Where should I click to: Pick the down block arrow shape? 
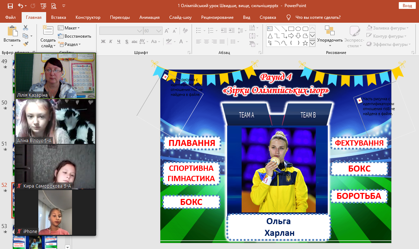[x=298, y=36]
